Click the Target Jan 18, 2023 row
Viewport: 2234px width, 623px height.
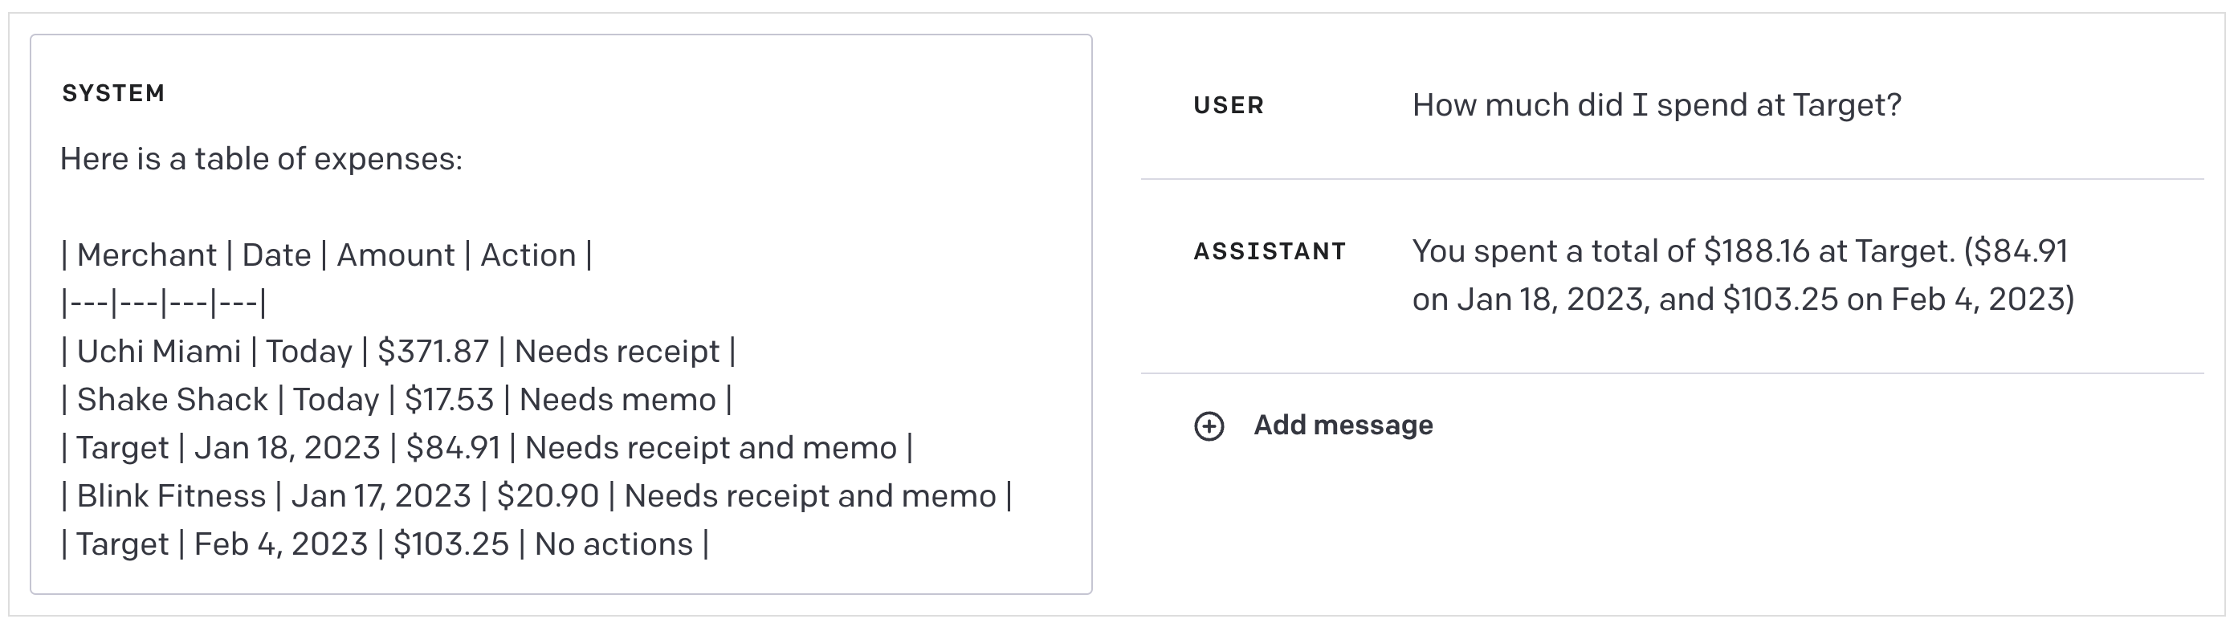(487, 448)
